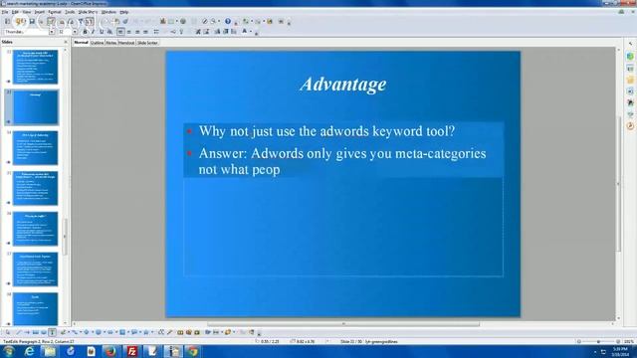This screenshot has height=358, width=637.
Task: Open Google Chrome from the taskbar
Action: tap(192, 351)
